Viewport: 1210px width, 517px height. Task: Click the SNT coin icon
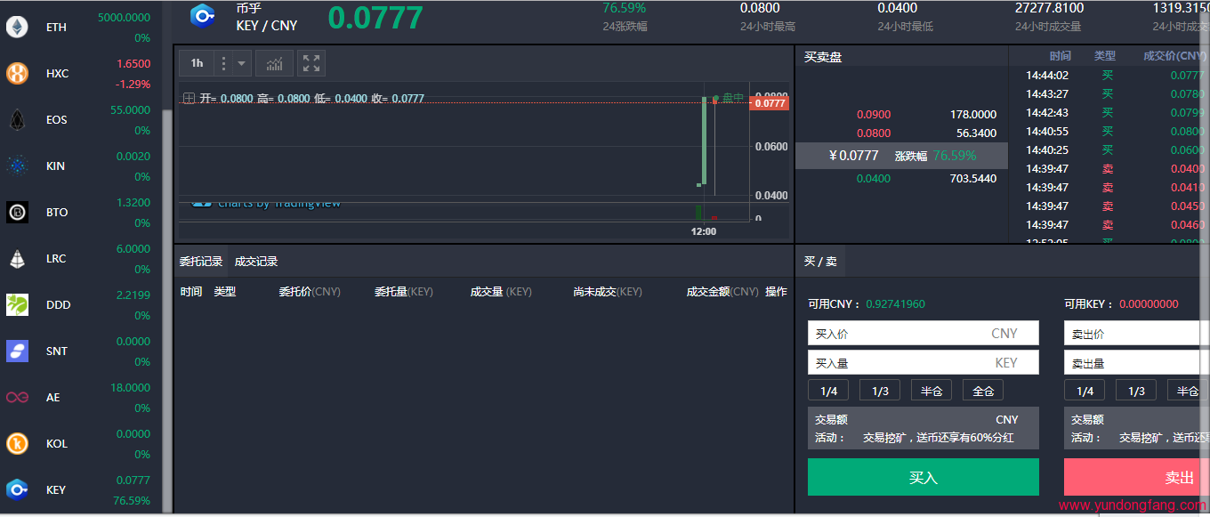[x=17, y=351]
